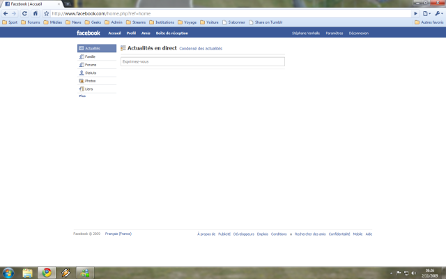Go to Accueil in Facebook header

(x=114, y=33)
